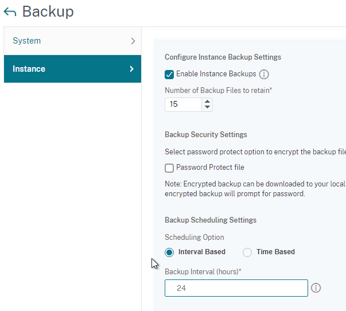Choose Time Based scheduling option
This screenshot has height=311, width=346.
click(247, 252)
